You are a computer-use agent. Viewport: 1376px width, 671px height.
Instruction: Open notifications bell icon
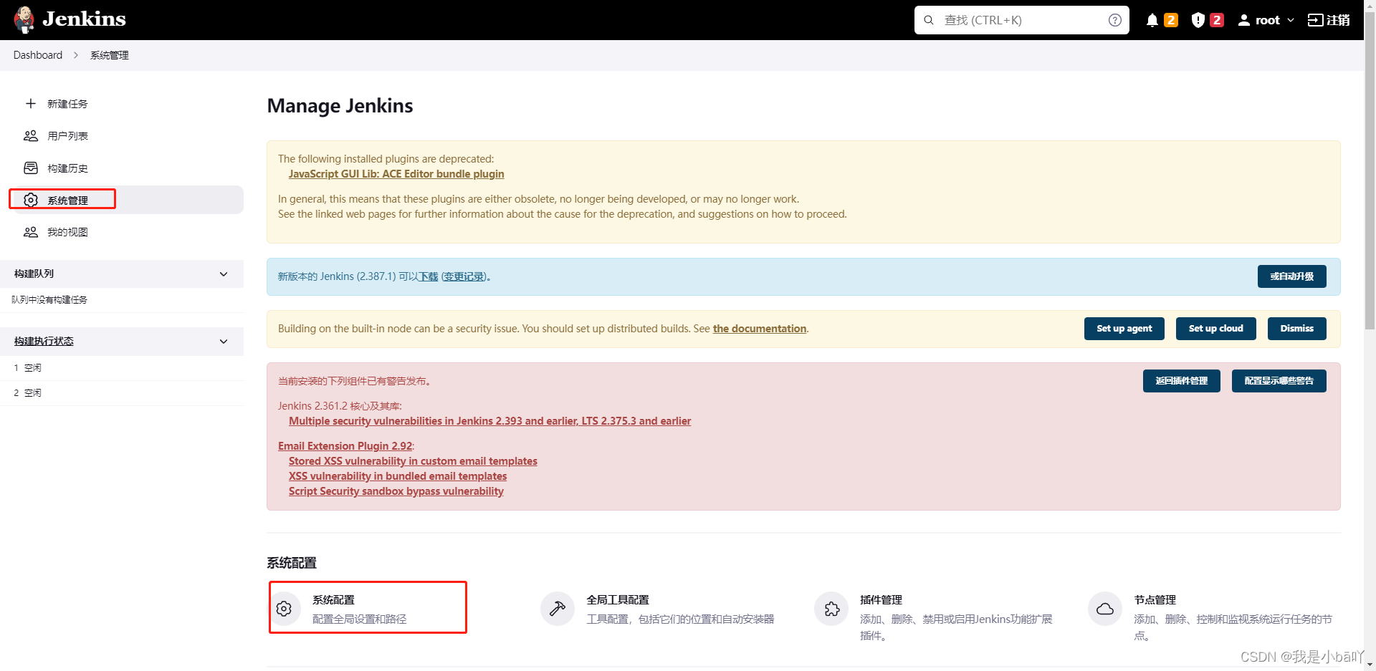[1152, 20]
